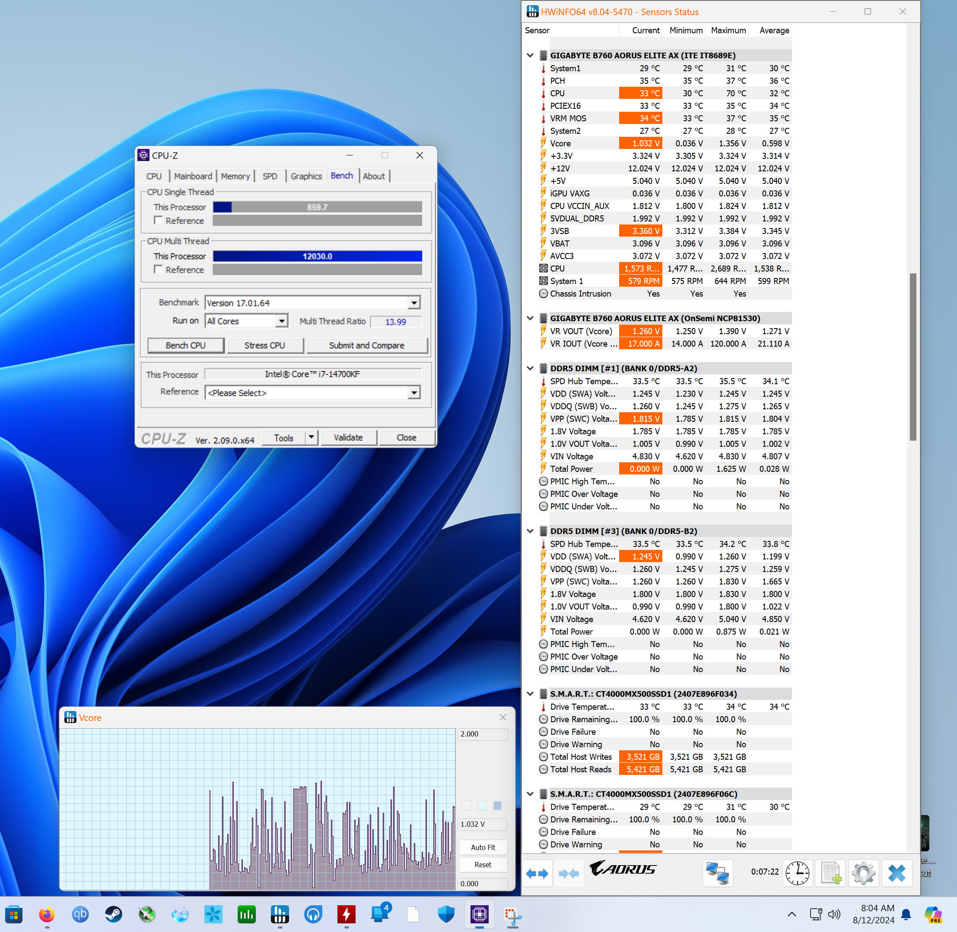Open Firefox from the taskbar
The image size is (957, 932).
click(x=47, y=914)
